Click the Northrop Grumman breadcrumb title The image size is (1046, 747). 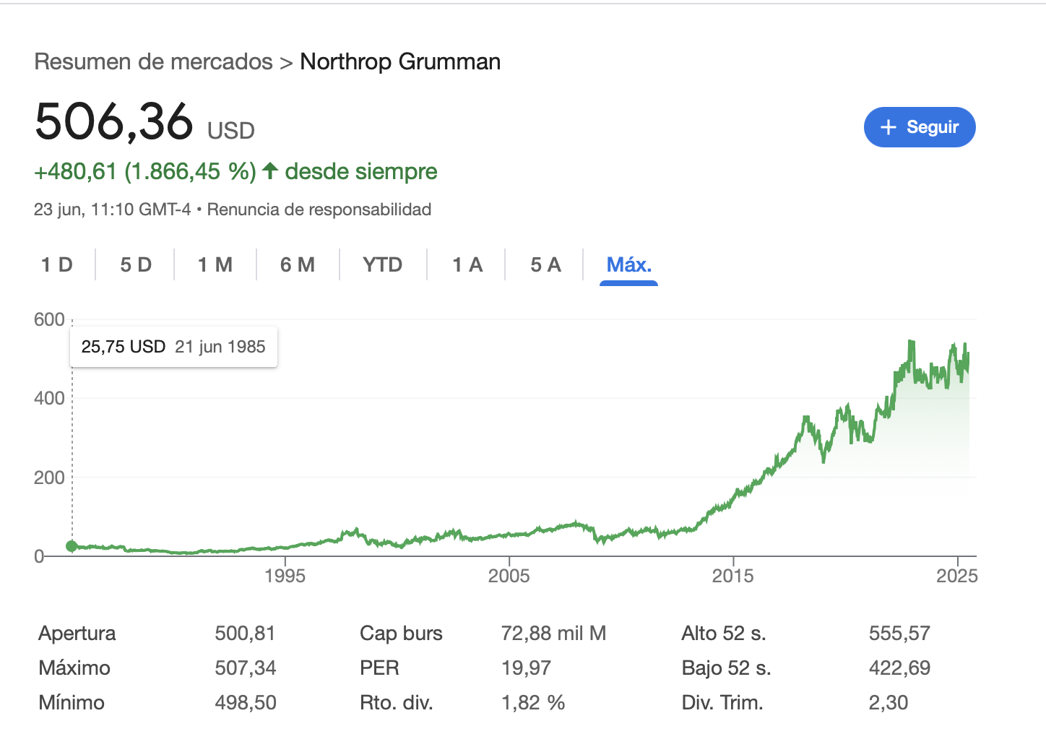click(400, 62)
